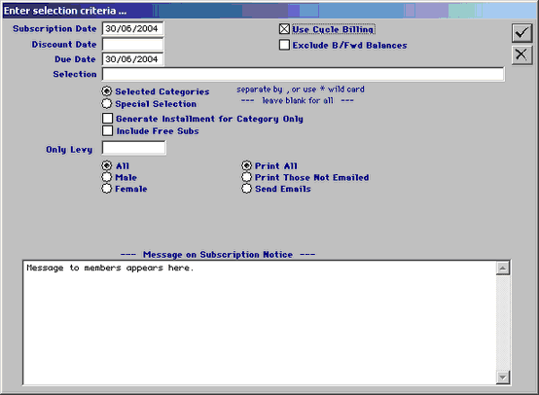
Task: Click the 'leave blank for all' hint text
Action: (298, 101)
